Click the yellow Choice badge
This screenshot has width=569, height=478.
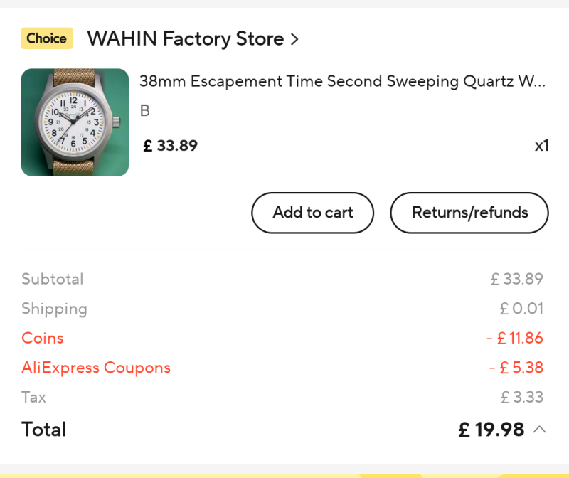tap(47, 38)
